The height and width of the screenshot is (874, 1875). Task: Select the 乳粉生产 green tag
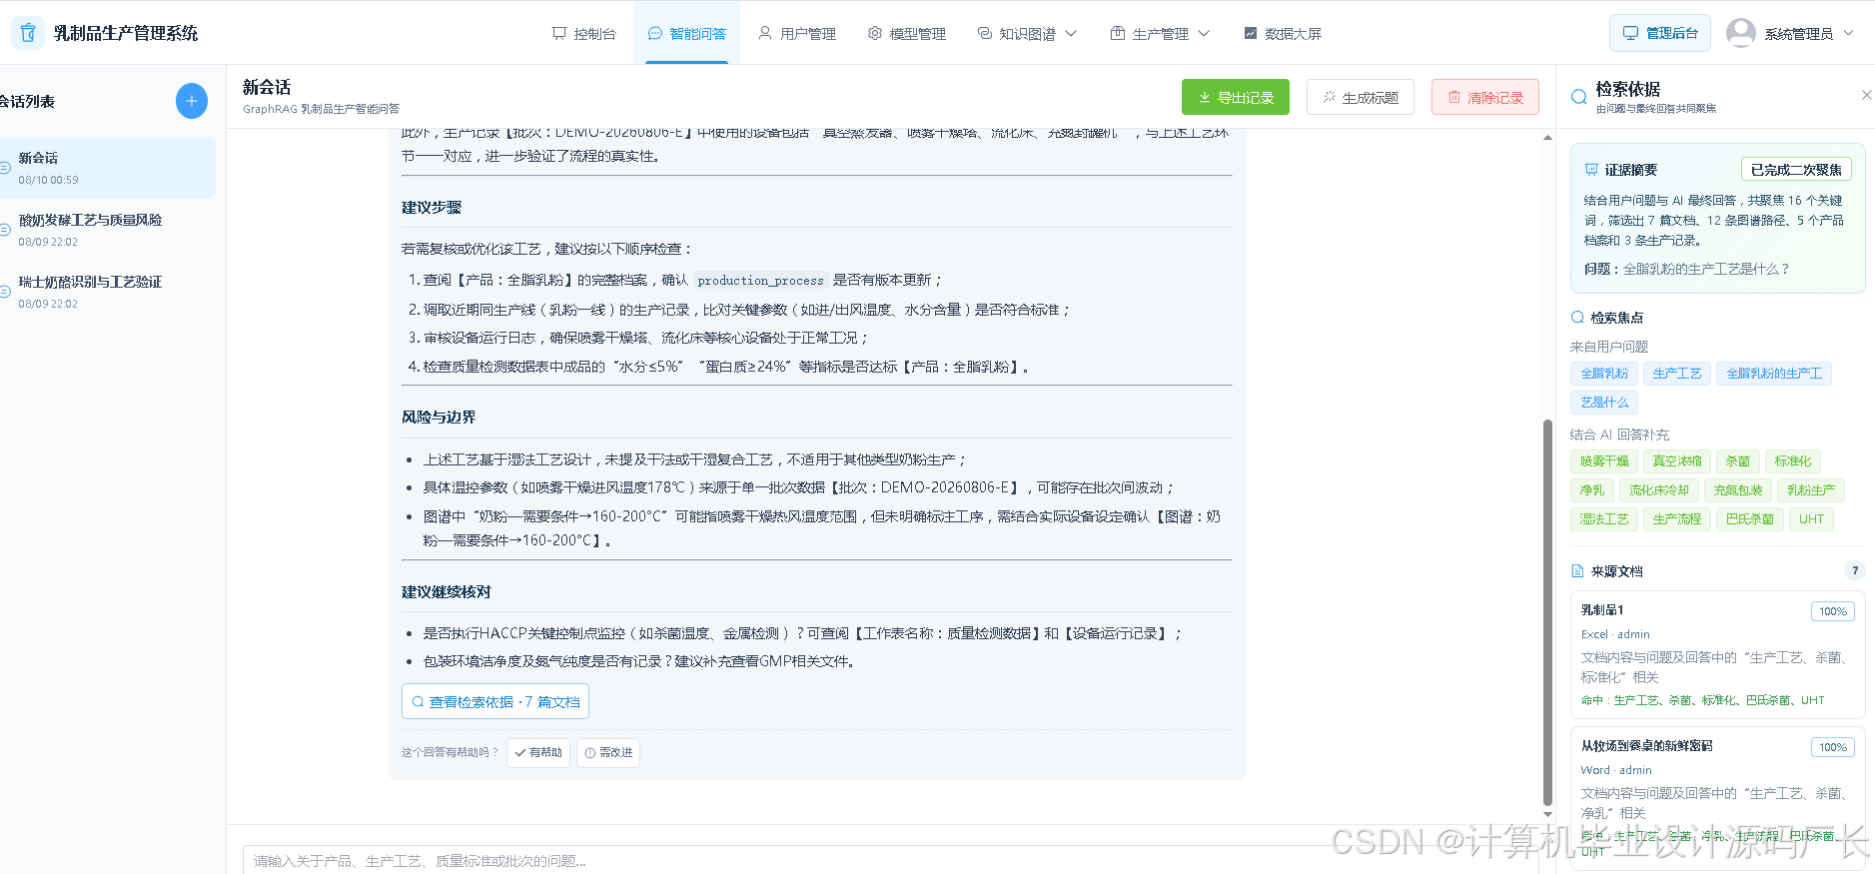(x=1811, y=490)
